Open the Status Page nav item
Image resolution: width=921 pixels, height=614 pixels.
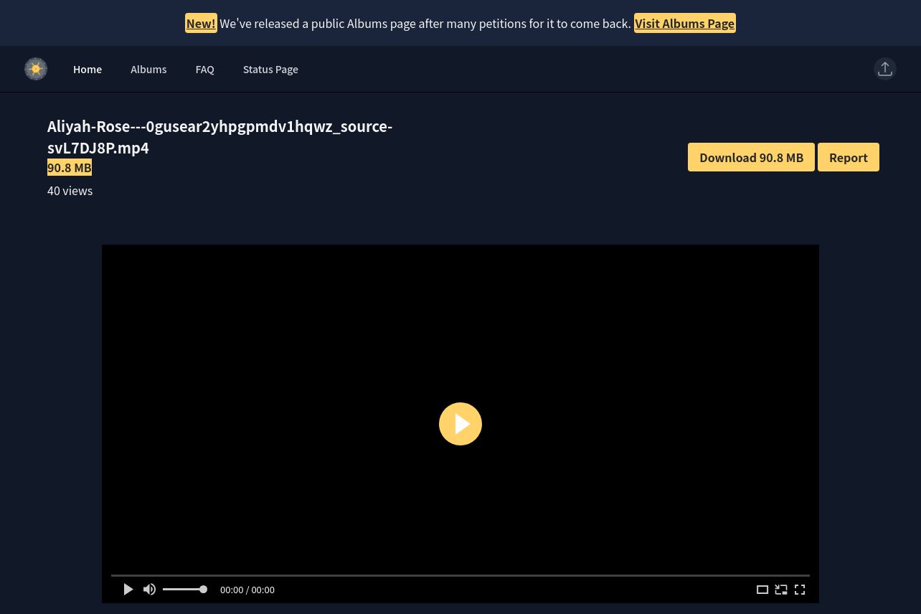(x=270, y=69)
